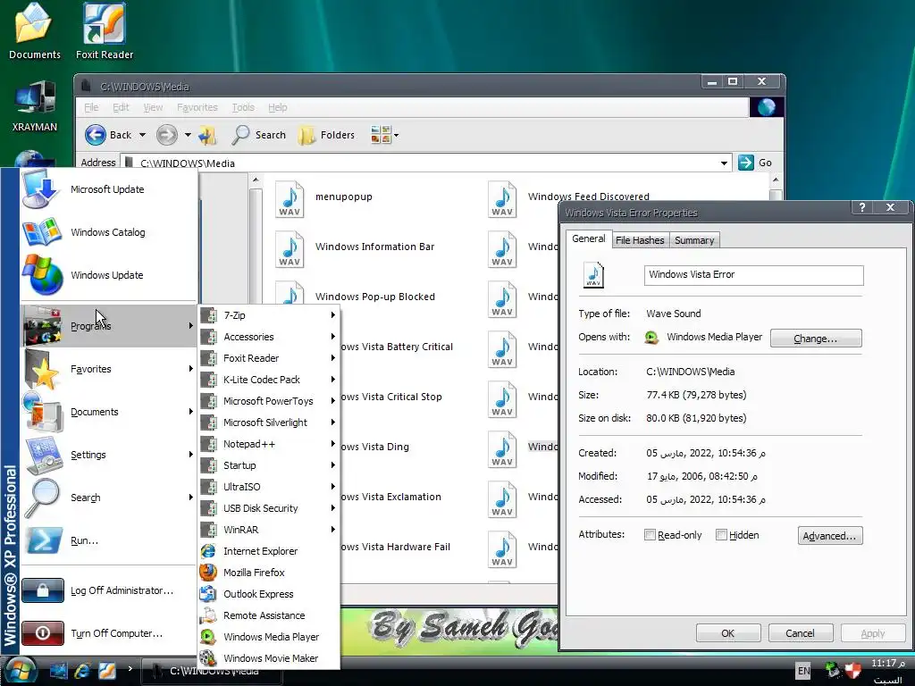This screenshot has height=686, width=915.
Task: Expand the Microsoft PowerToys submenu
Action: (269, 401)
